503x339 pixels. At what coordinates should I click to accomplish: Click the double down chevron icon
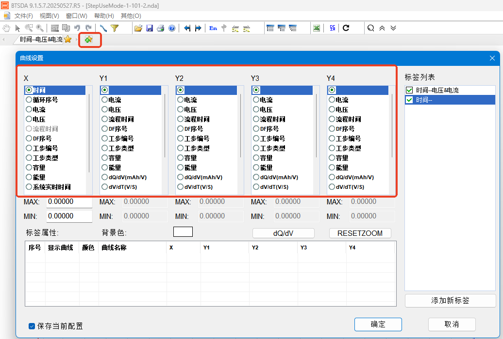pyautogui.click(x=393, y=28)
